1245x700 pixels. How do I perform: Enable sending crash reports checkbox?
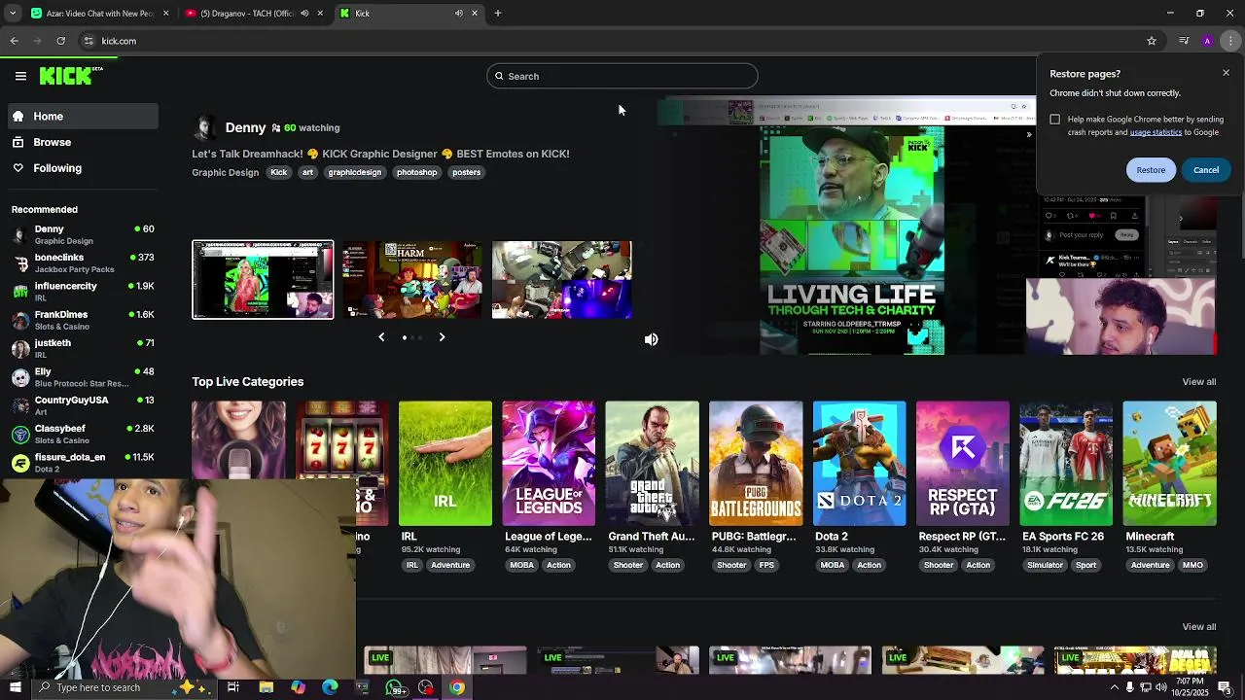pyautogui.click(x=1055, y=120)
